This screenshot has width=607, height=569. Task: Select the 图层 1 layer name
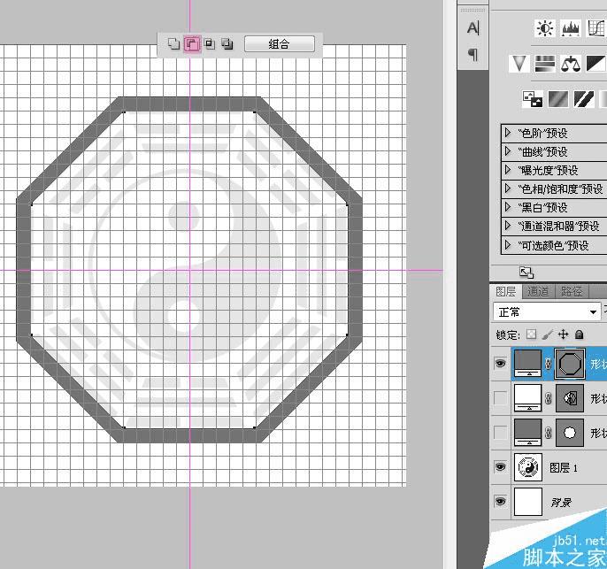tap(564, 468)
